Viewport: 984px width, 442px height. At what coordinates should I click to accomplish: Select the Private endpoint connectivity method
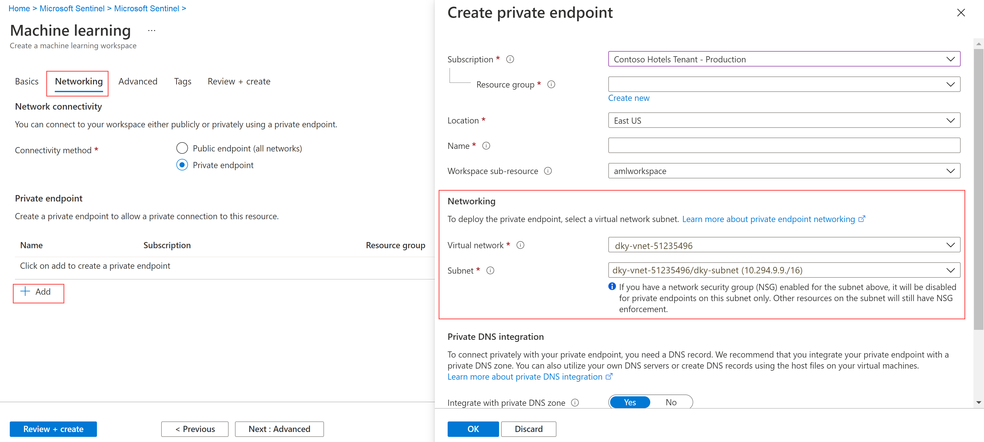point(182,165)
